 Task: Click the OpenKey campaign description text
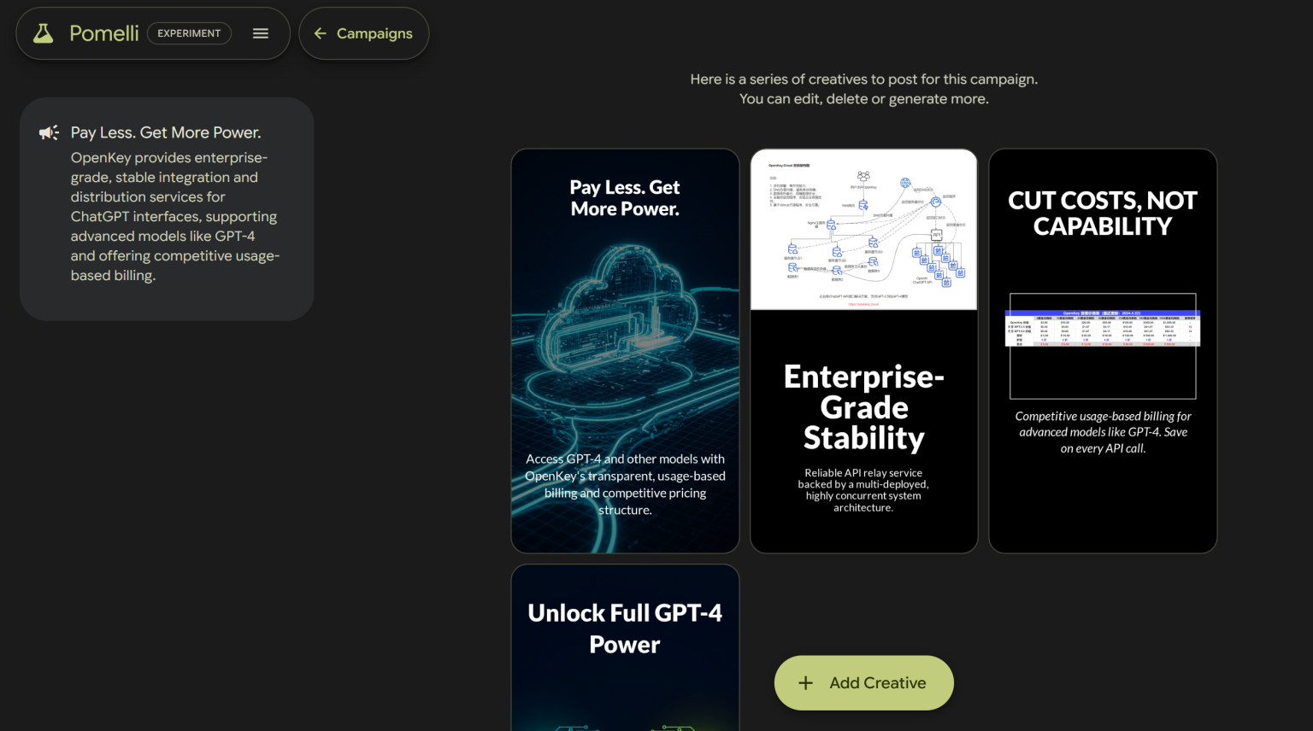(175, 217)
